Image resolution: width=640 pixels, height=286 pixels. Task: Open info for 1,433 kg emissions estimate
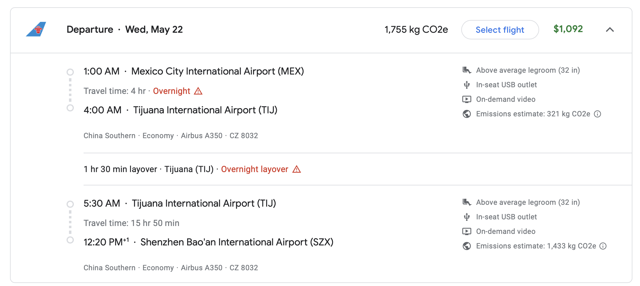[603, 246]
